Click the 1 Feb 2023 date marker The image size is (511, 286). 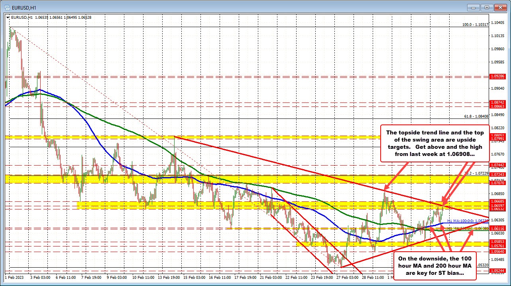[x=15, y=277]
